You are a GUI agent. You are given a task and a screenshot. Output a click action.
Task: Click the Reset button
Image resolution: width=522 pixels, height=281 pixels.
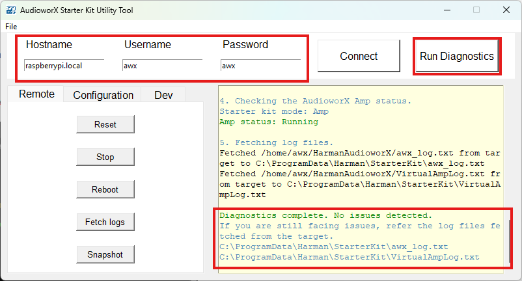coord(105,124)
